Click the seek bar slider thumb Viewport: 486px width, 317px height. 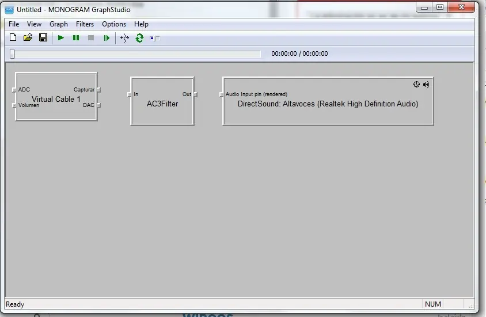[12, 54]
